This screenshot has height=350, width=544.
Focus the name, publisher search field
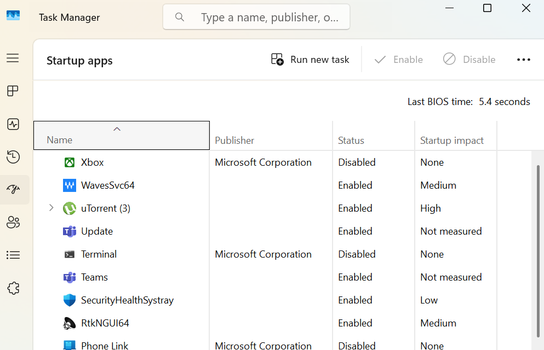pos(256,16)
